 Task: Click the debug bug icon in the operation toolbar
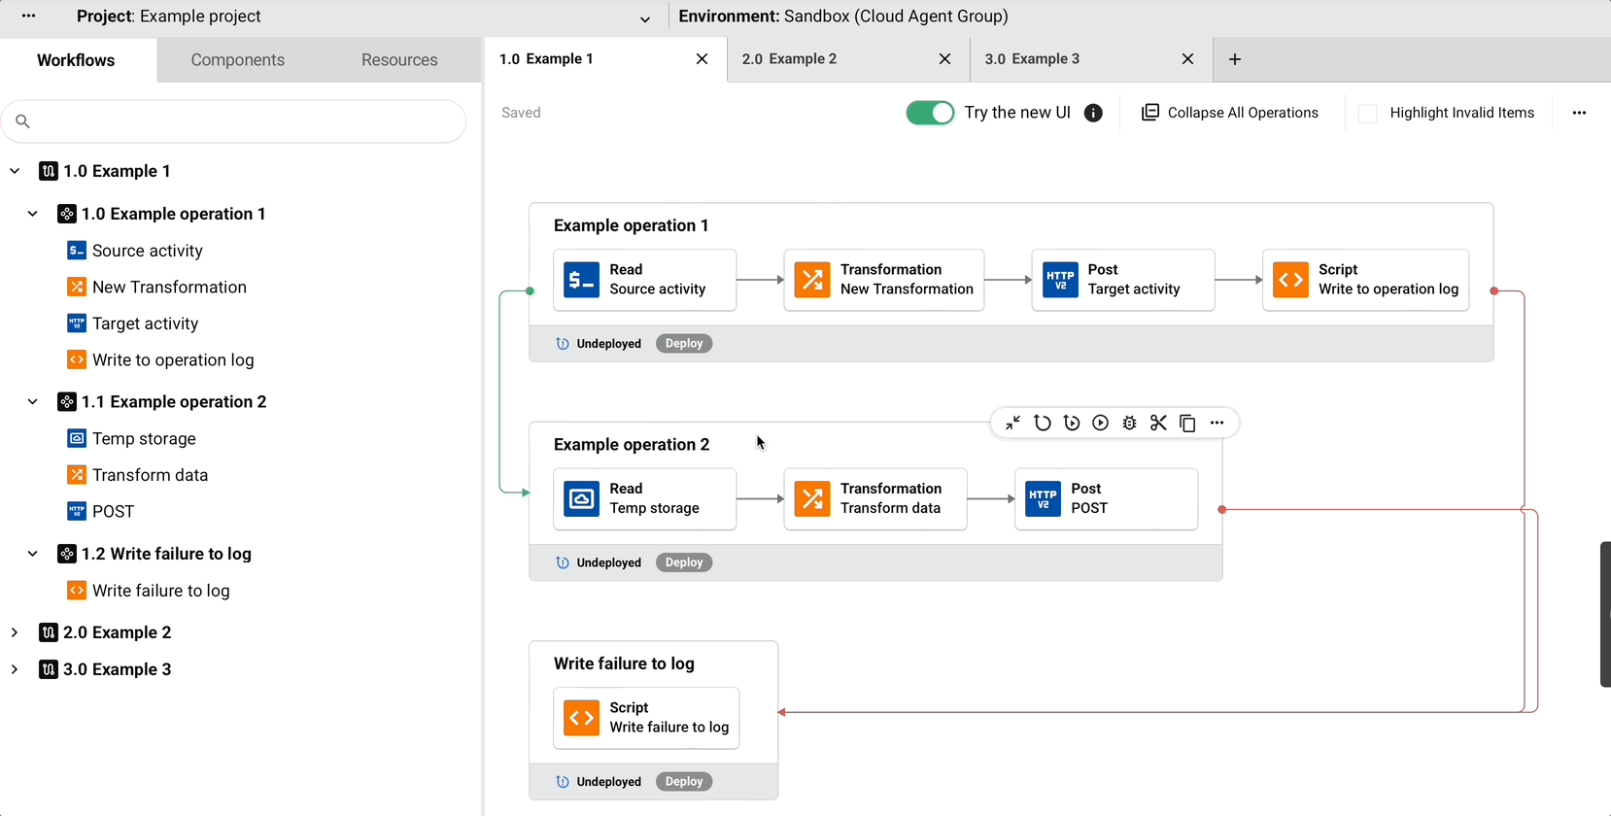click(1129, 423)
